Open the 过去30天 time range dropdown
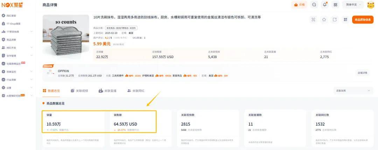 pos(353,91)
